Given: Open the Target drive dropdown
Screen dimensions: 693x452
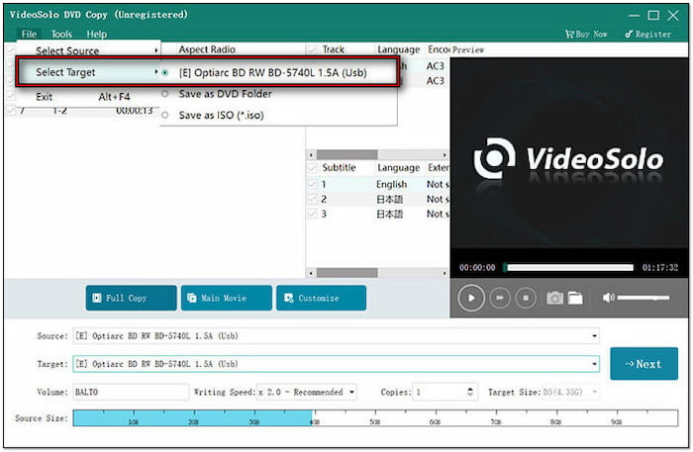Looking at the screenshot, I should 594,364.
